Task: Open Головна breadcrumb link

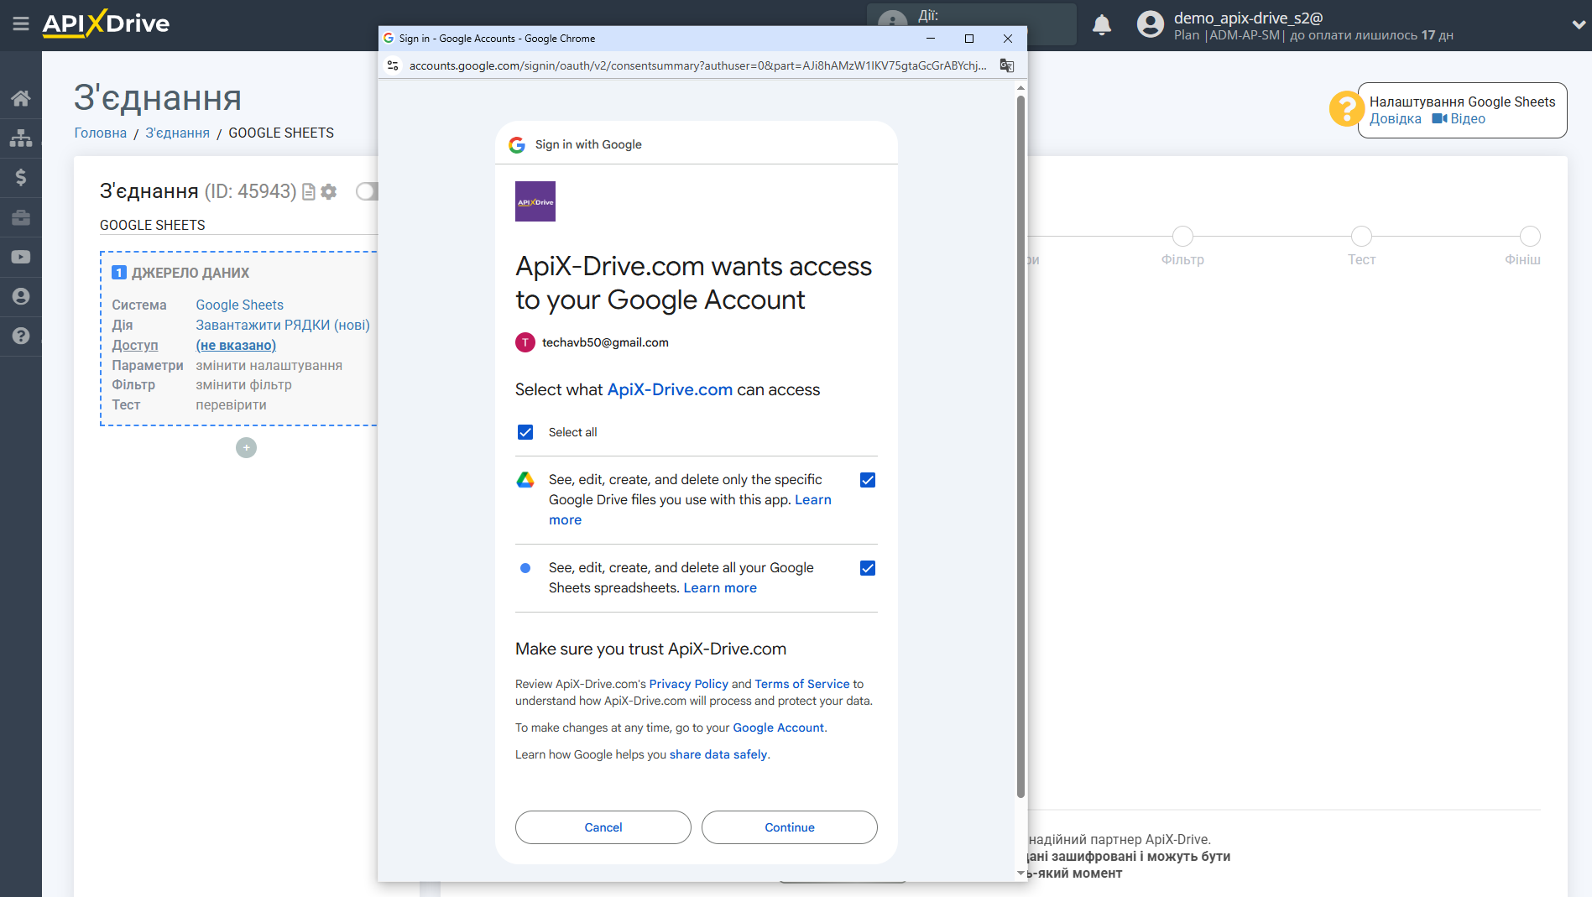Action: pos(101,133)
